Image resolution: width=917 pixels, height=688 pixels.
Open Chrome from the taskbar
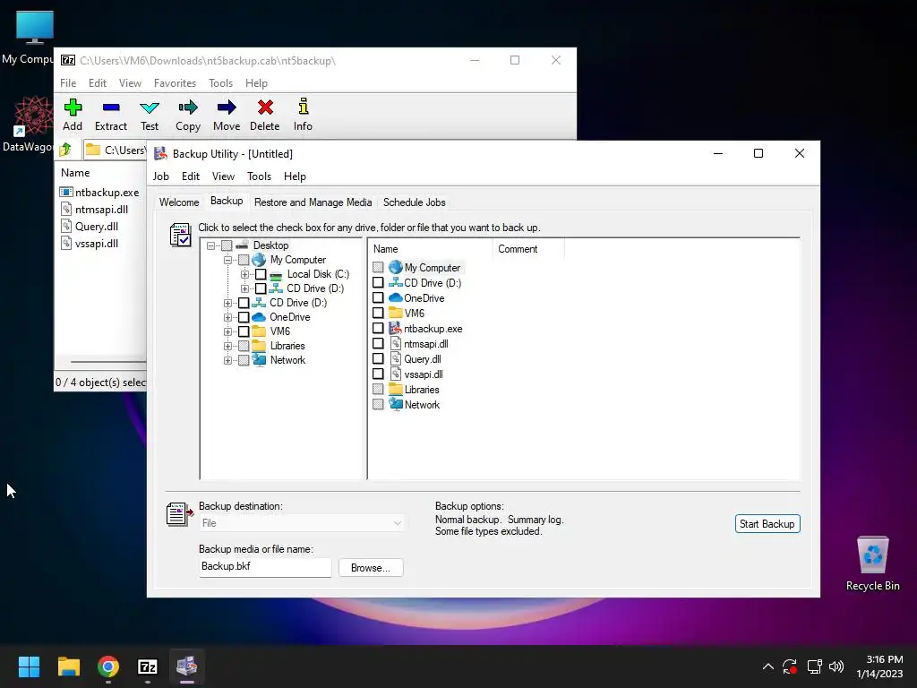click(x=108, y=666)
